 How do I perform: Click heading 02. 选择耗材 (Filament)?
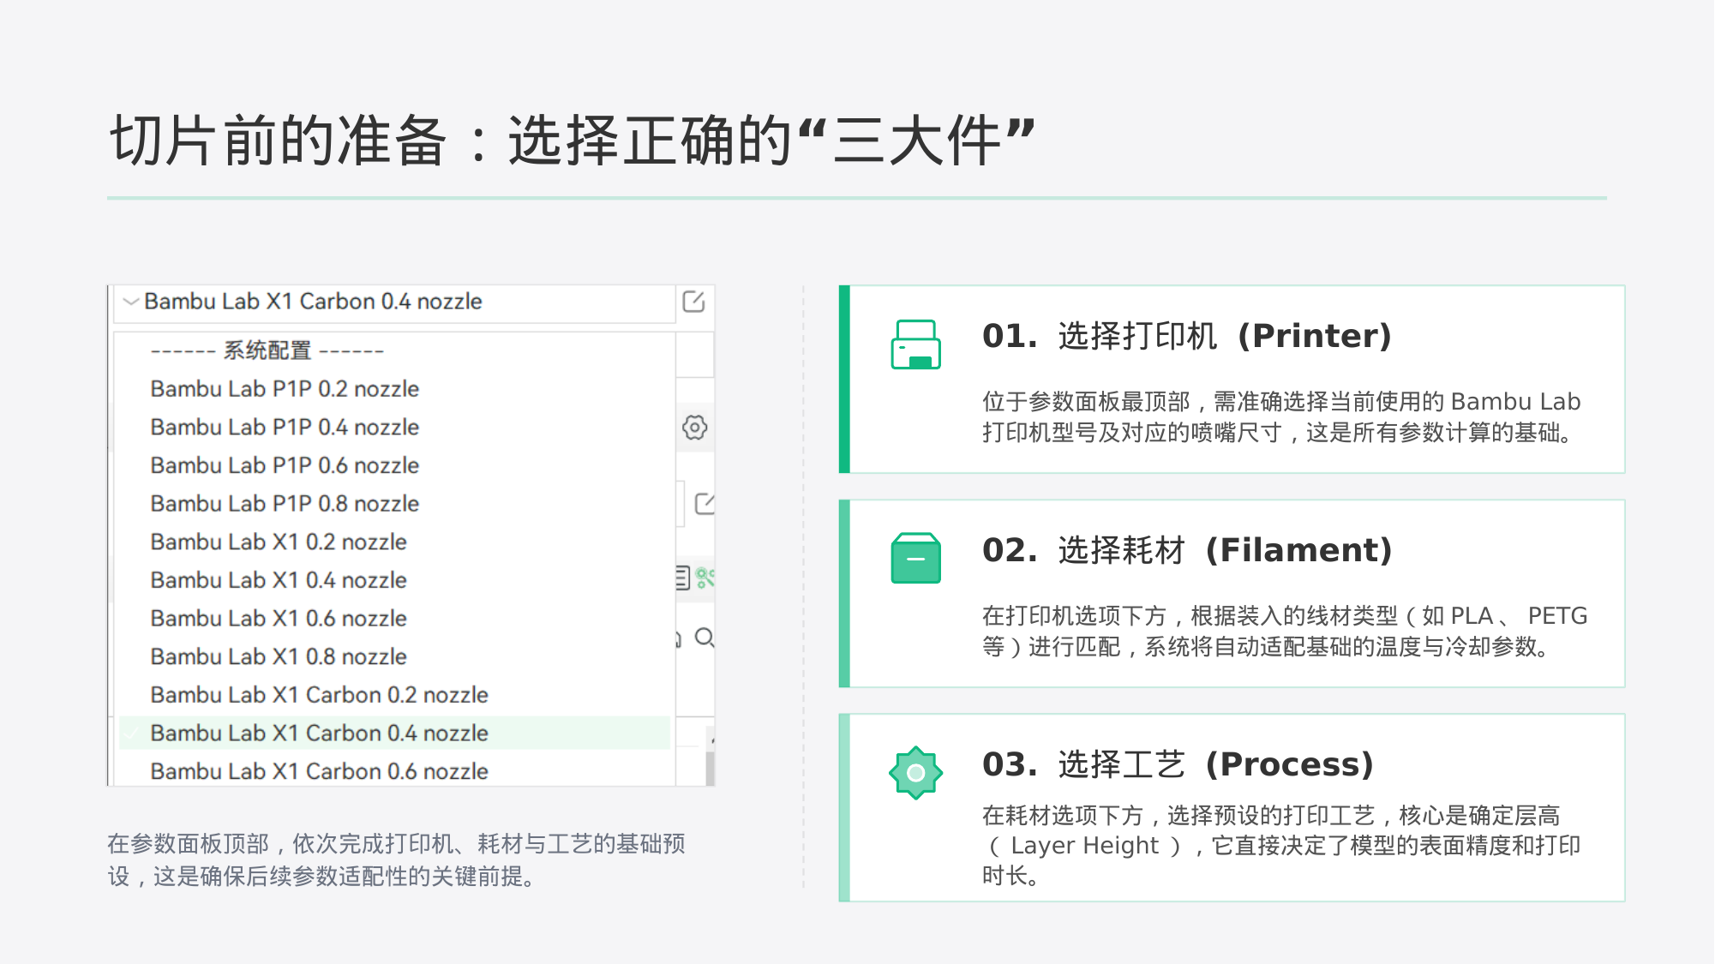[1187, 550]
